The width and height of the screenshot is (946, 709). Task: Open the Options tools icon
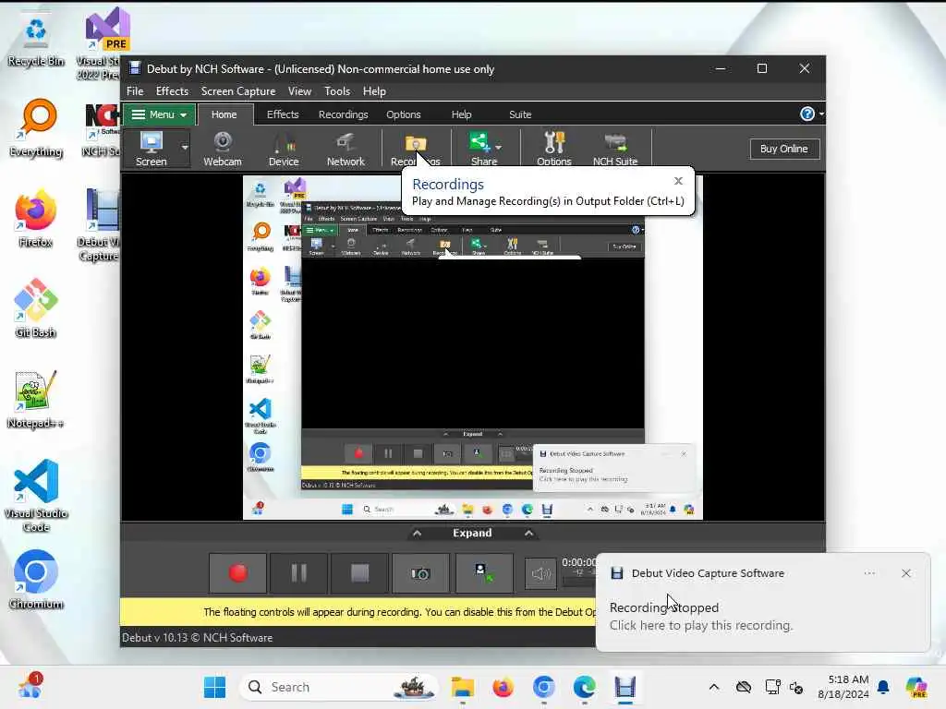click(x=554, y=149)
